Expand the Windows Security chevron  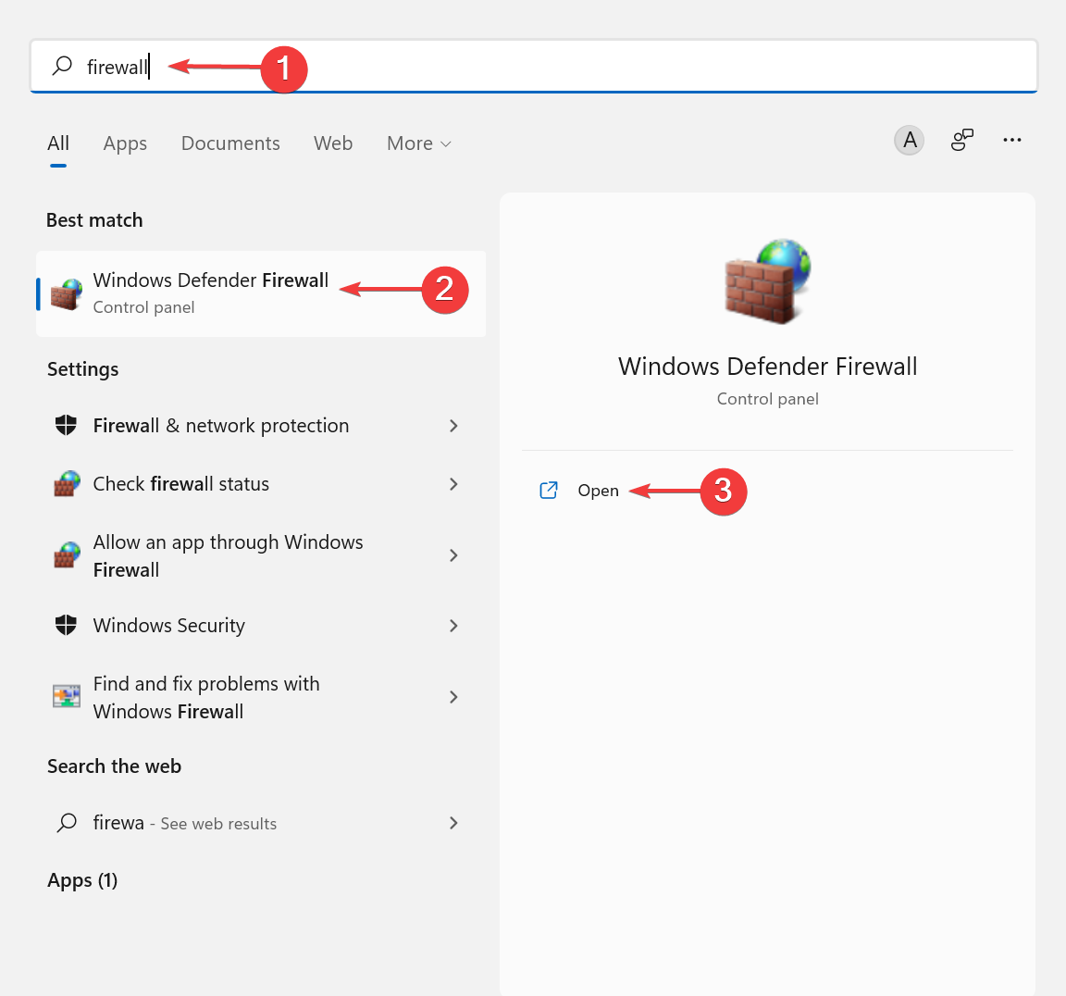pos(453,626)
